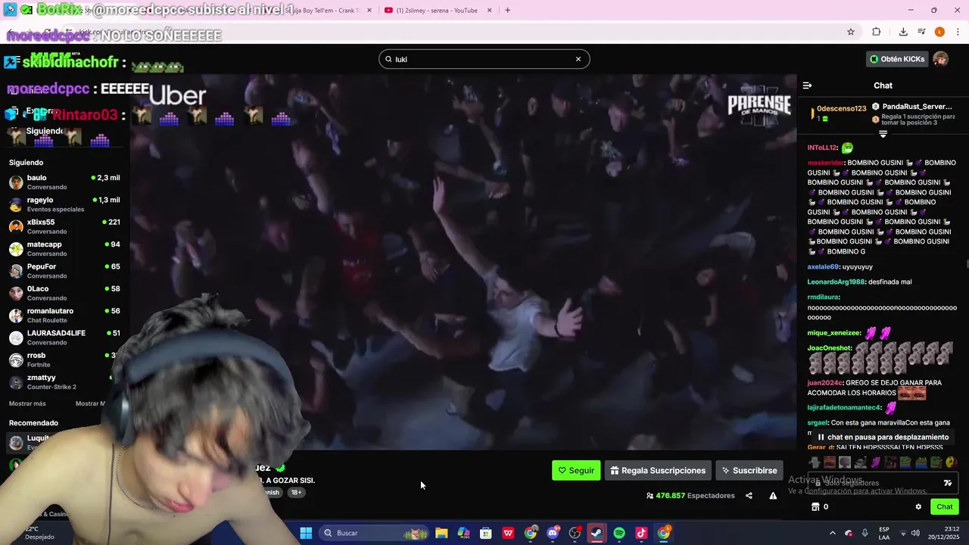Image resolution: width=969 pixels, height=545 pixels.
Task: Click the taskbar Buscar search box
Action: click(x=374, y=533)
